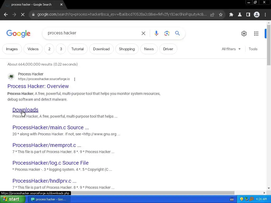
Task: Open Process Hacker result favicon
Action: pyautogui.click(x=11, y=76)
